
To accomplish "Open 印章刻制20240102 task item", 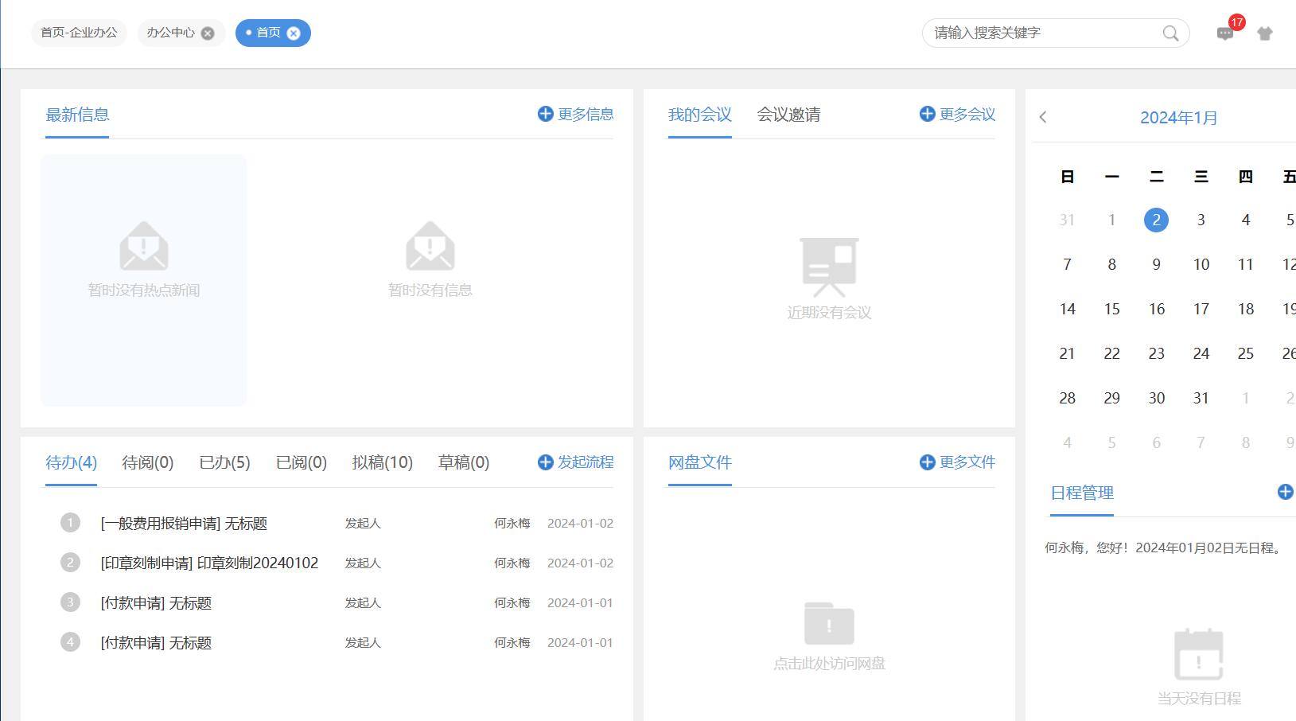I will click(x=209, y=563).
